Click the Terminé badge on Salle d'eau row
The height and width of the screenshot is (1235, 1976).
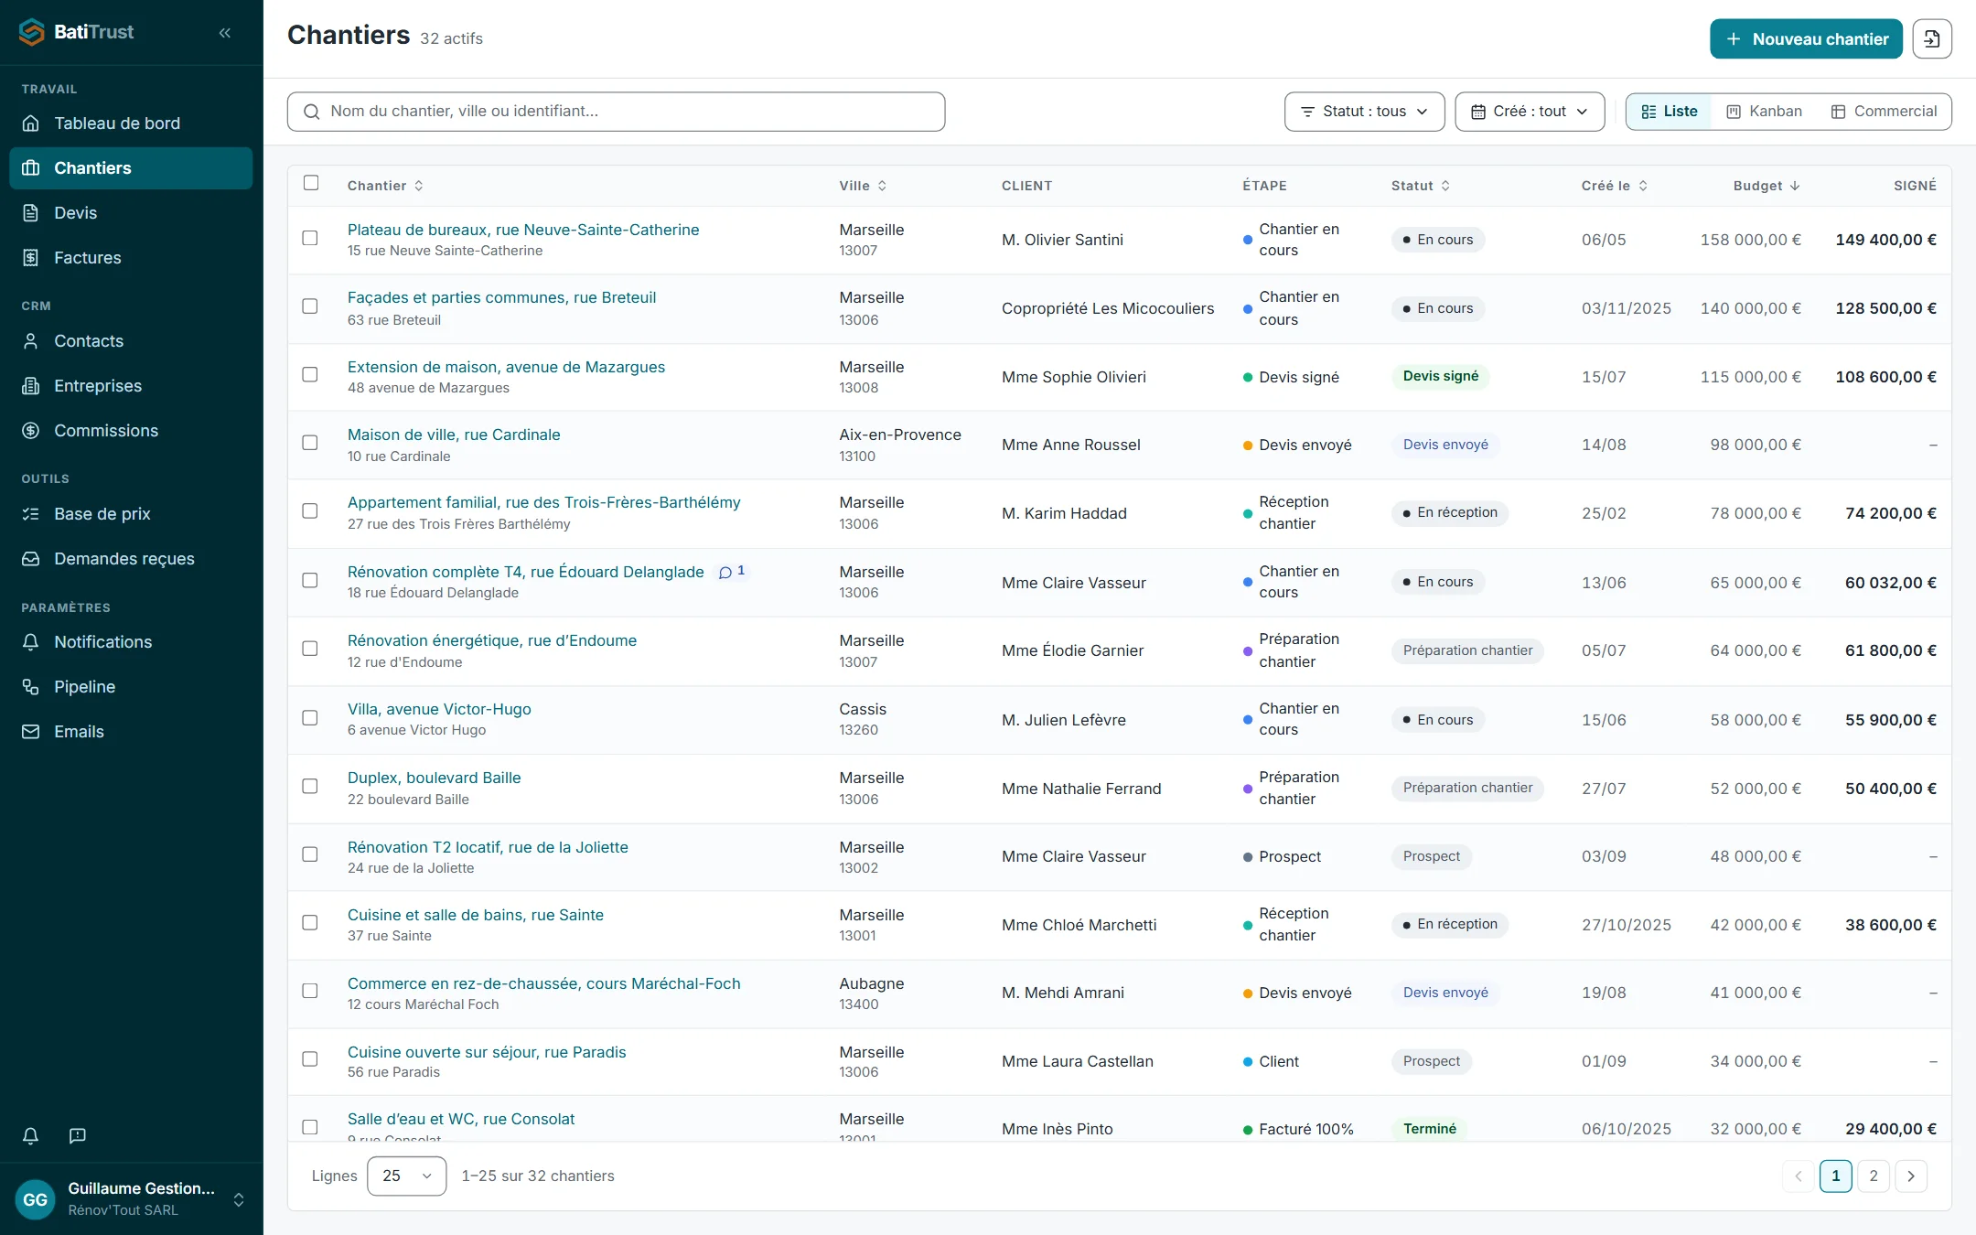(x=1429, y=1129)
